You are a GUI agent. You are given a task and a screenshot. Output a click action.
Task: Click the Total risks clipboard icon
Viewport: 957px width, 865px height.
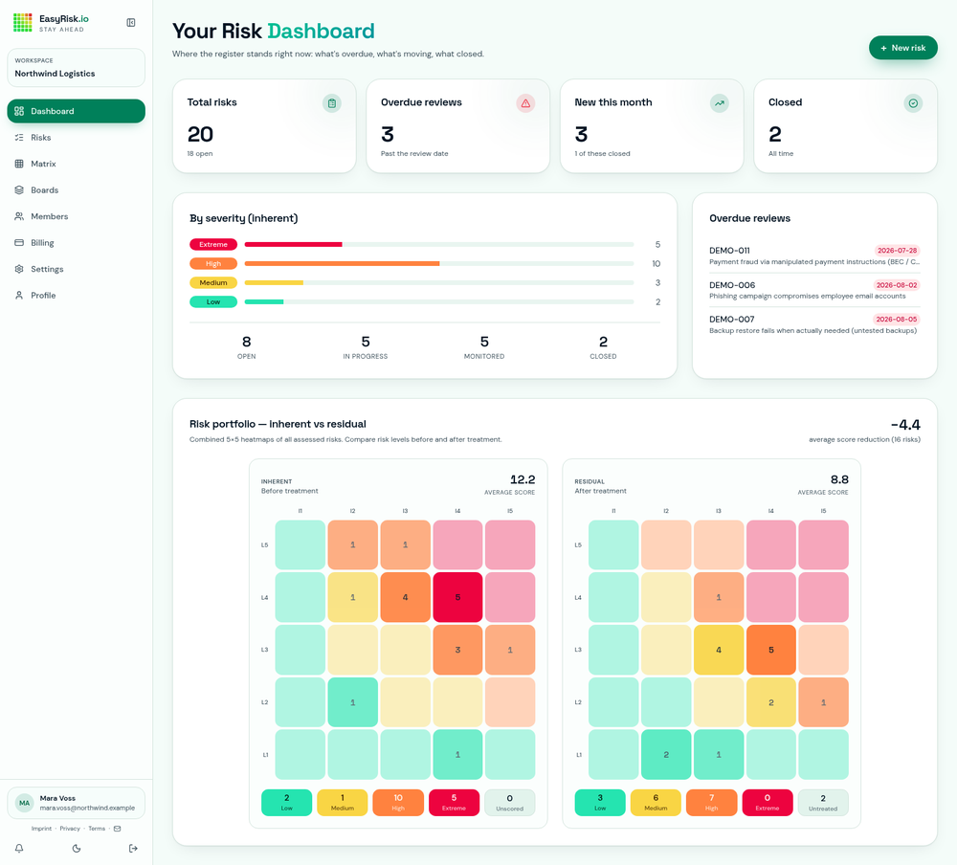[331, 103]
